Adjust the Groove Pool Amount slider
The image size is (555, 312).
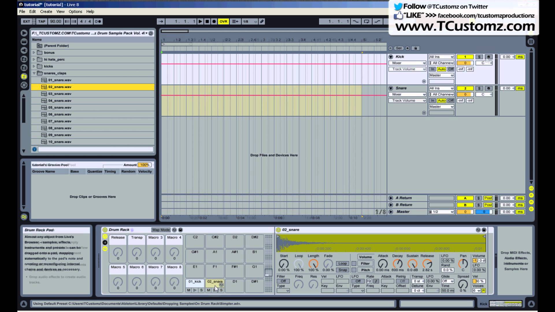[x=144, y=165]
